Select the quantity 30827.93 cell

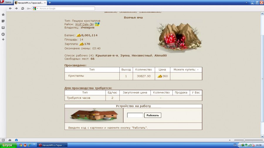[144, 76]
